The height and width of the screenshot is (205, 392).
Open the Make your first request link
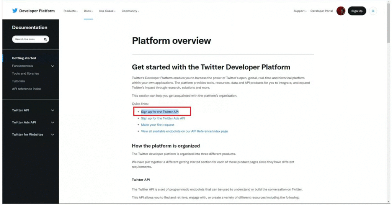(157, 125)
